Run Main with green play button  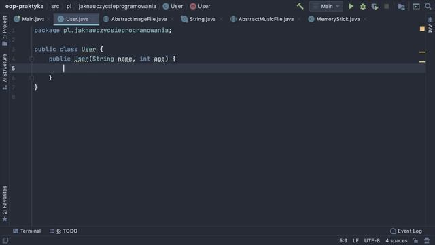point(351,6)
